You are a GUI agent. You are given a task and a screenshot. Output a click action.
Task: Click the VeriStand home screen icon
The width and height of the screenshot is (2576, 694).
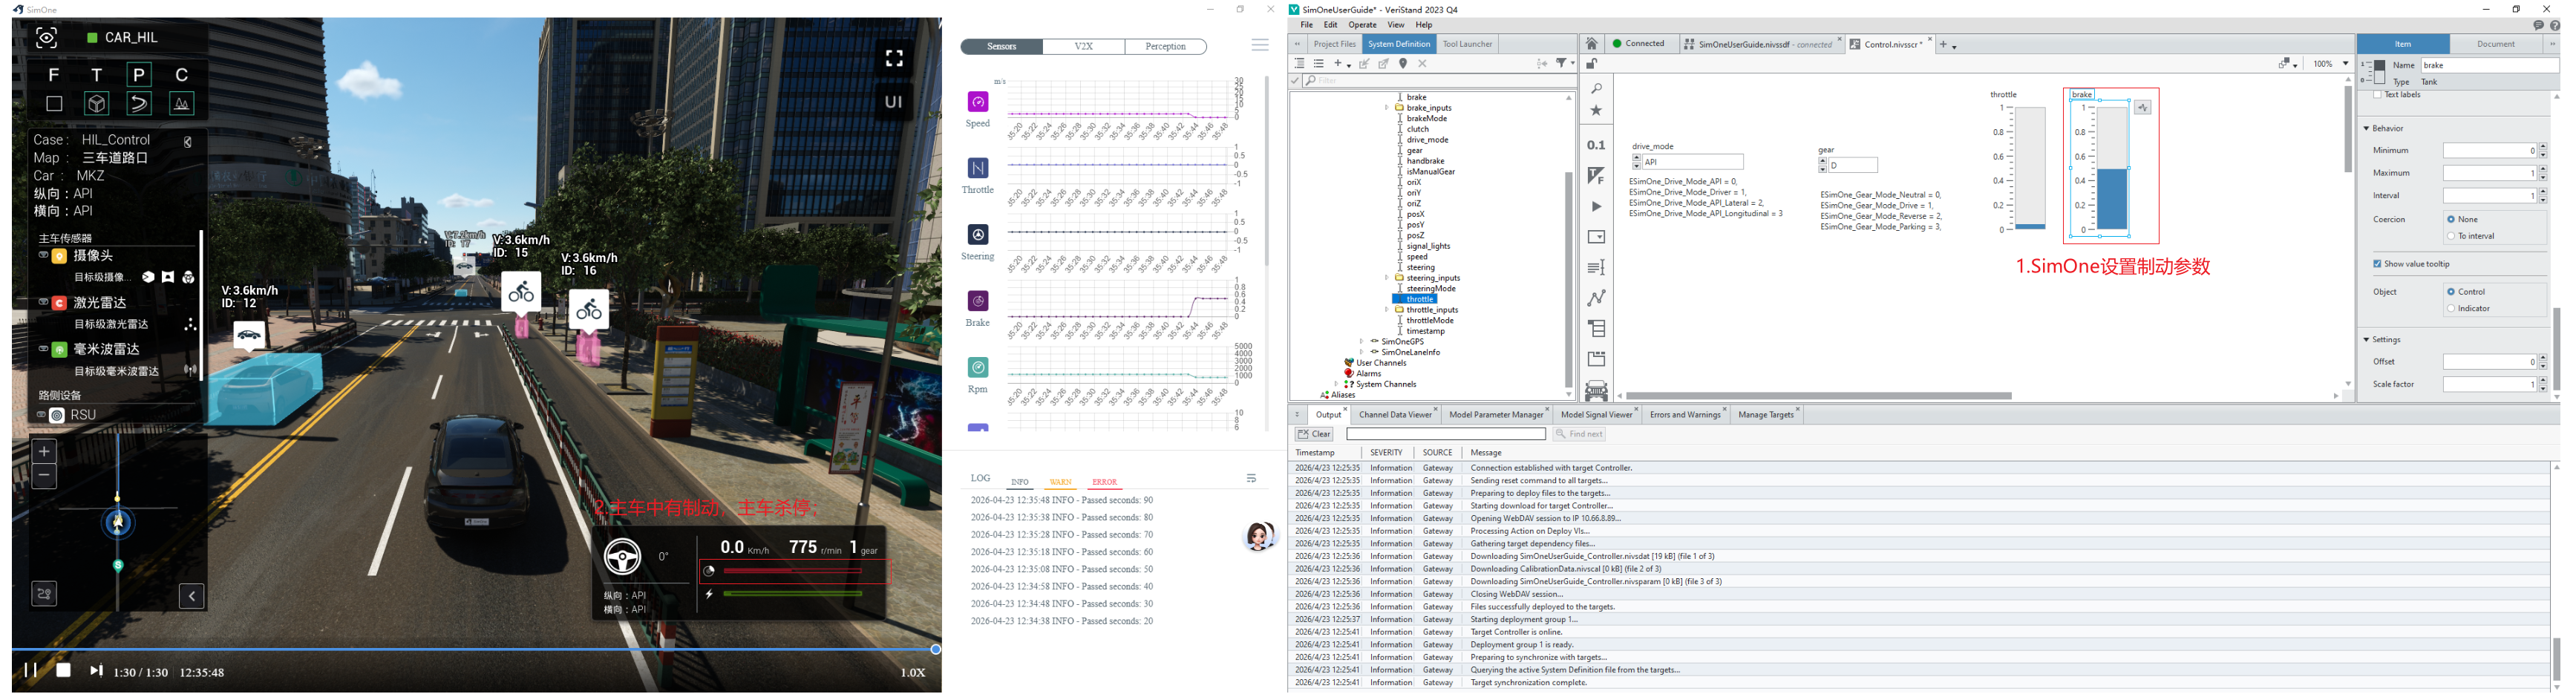[x=1592, y=44]
